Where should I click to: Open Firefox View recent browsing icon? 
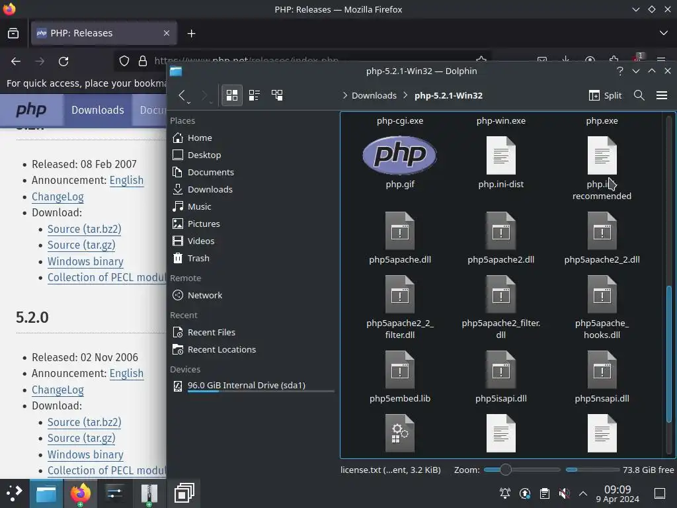(x=13, y=33)
